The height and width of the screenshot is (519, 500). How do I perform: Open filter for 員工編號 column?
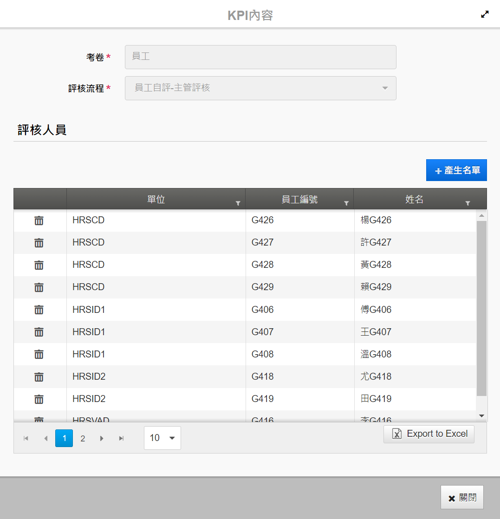coord(346,203)
